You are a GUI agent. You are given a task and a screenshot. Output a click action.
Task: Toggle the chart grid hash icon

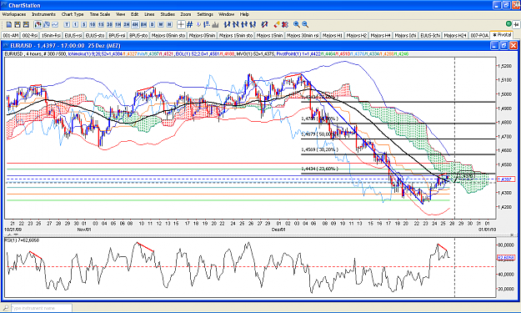tap(190, 24)
